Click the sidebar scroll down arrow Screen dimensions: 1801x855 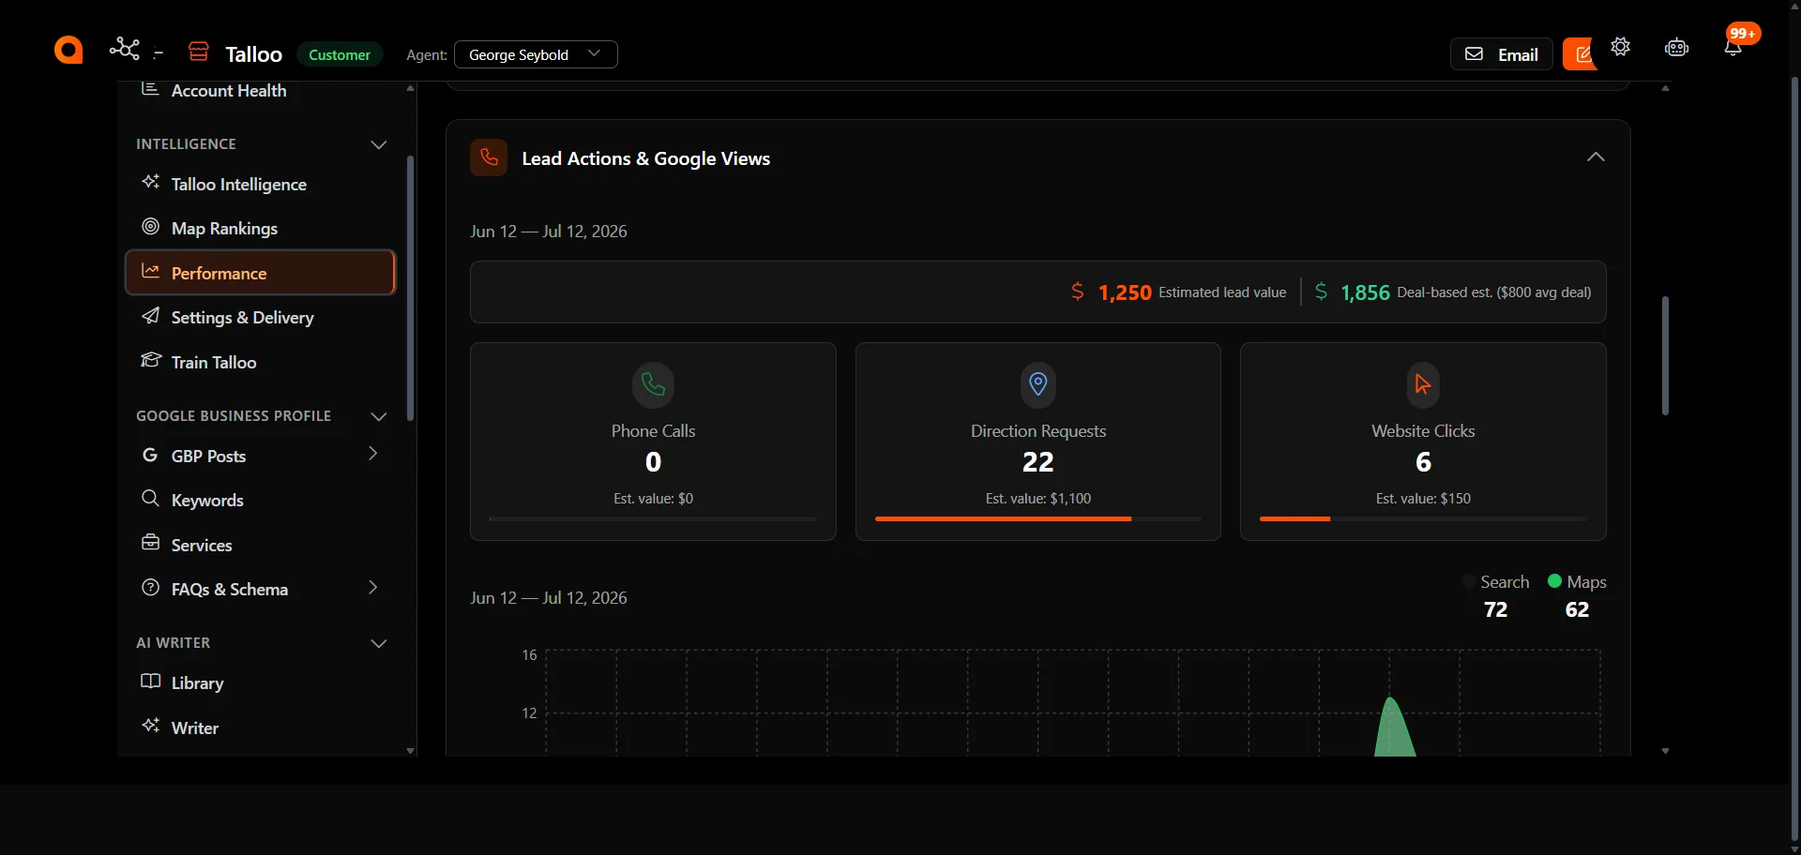410,751
